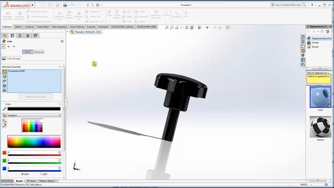The height and width of the screenshot is (188, 334).
Task: Pick a color in the standard swatch grid
Action: coord(32,126)
